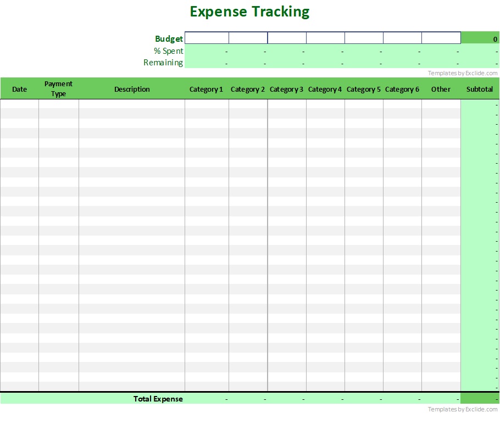Select the Remaining label
This screenshot has width=500, height=435.
coord(163,63)
